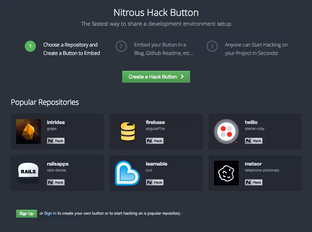Click the rails-devise project label
This screenshot has height=232, width=312.
[56, 170]
